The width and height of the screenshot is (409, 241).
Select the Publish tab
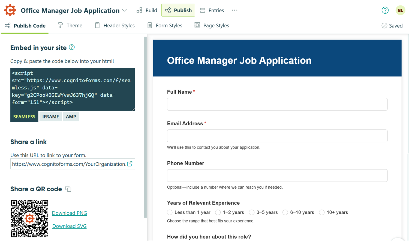pyautogui.click(x=178, y=10)
